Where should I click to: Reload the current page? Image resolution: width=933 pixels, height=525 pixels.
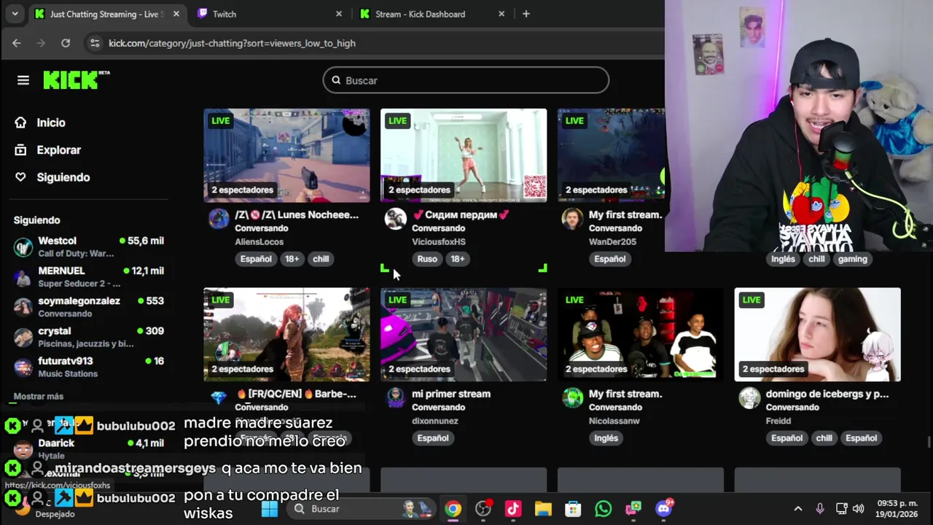(66, 43)
